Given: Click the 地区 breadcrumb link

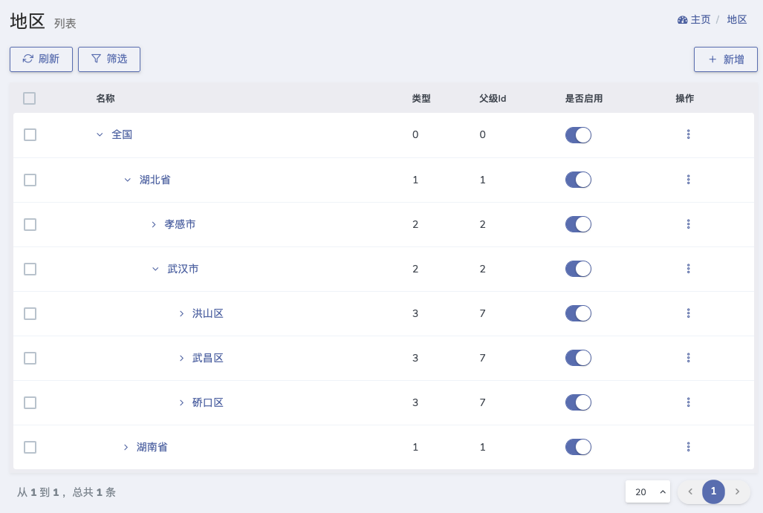Looking at the screenshot, I should tap(737, 20).
